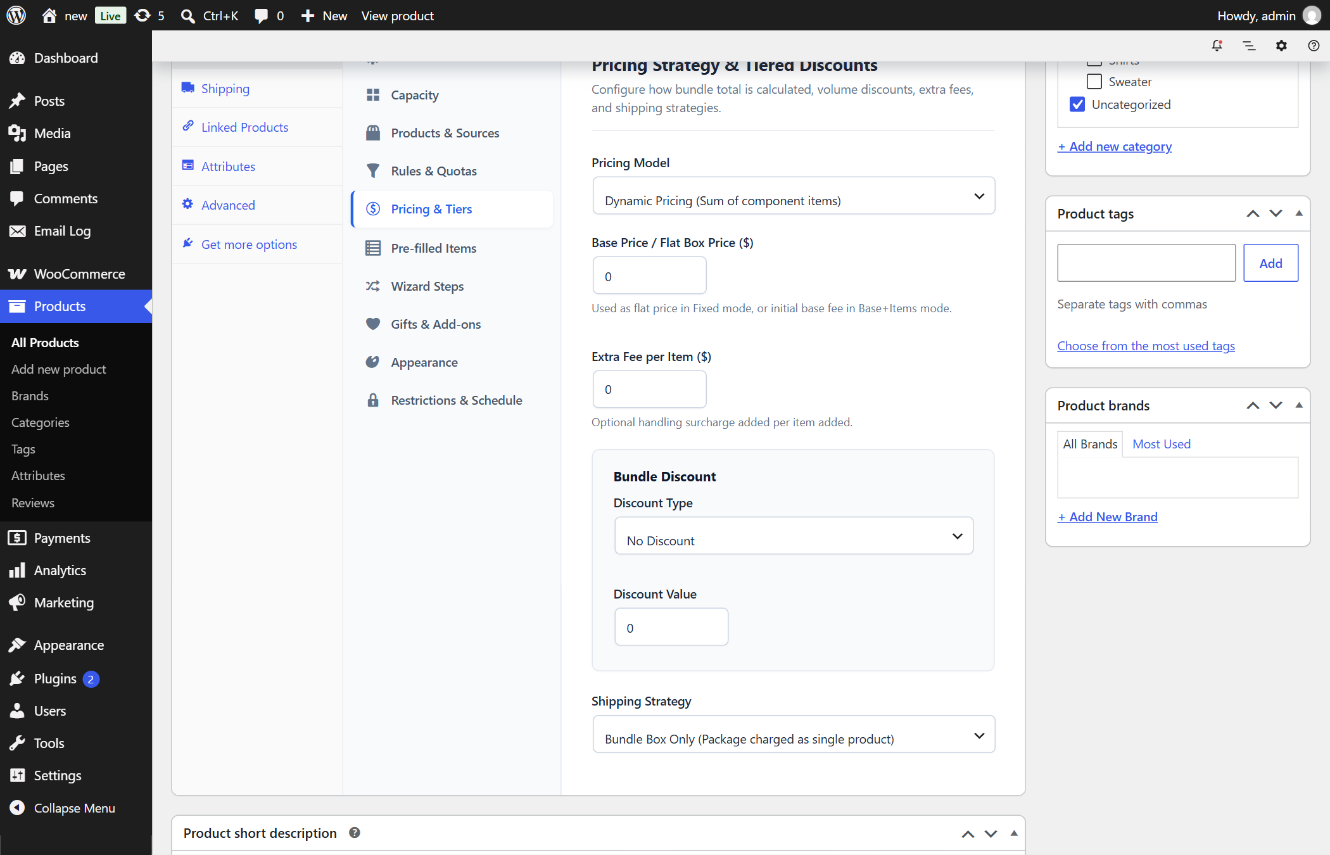Screen dimensions: 1330x855
Task: Click the Appearance palette icon in bundle tabs
Action: (373, 362)
